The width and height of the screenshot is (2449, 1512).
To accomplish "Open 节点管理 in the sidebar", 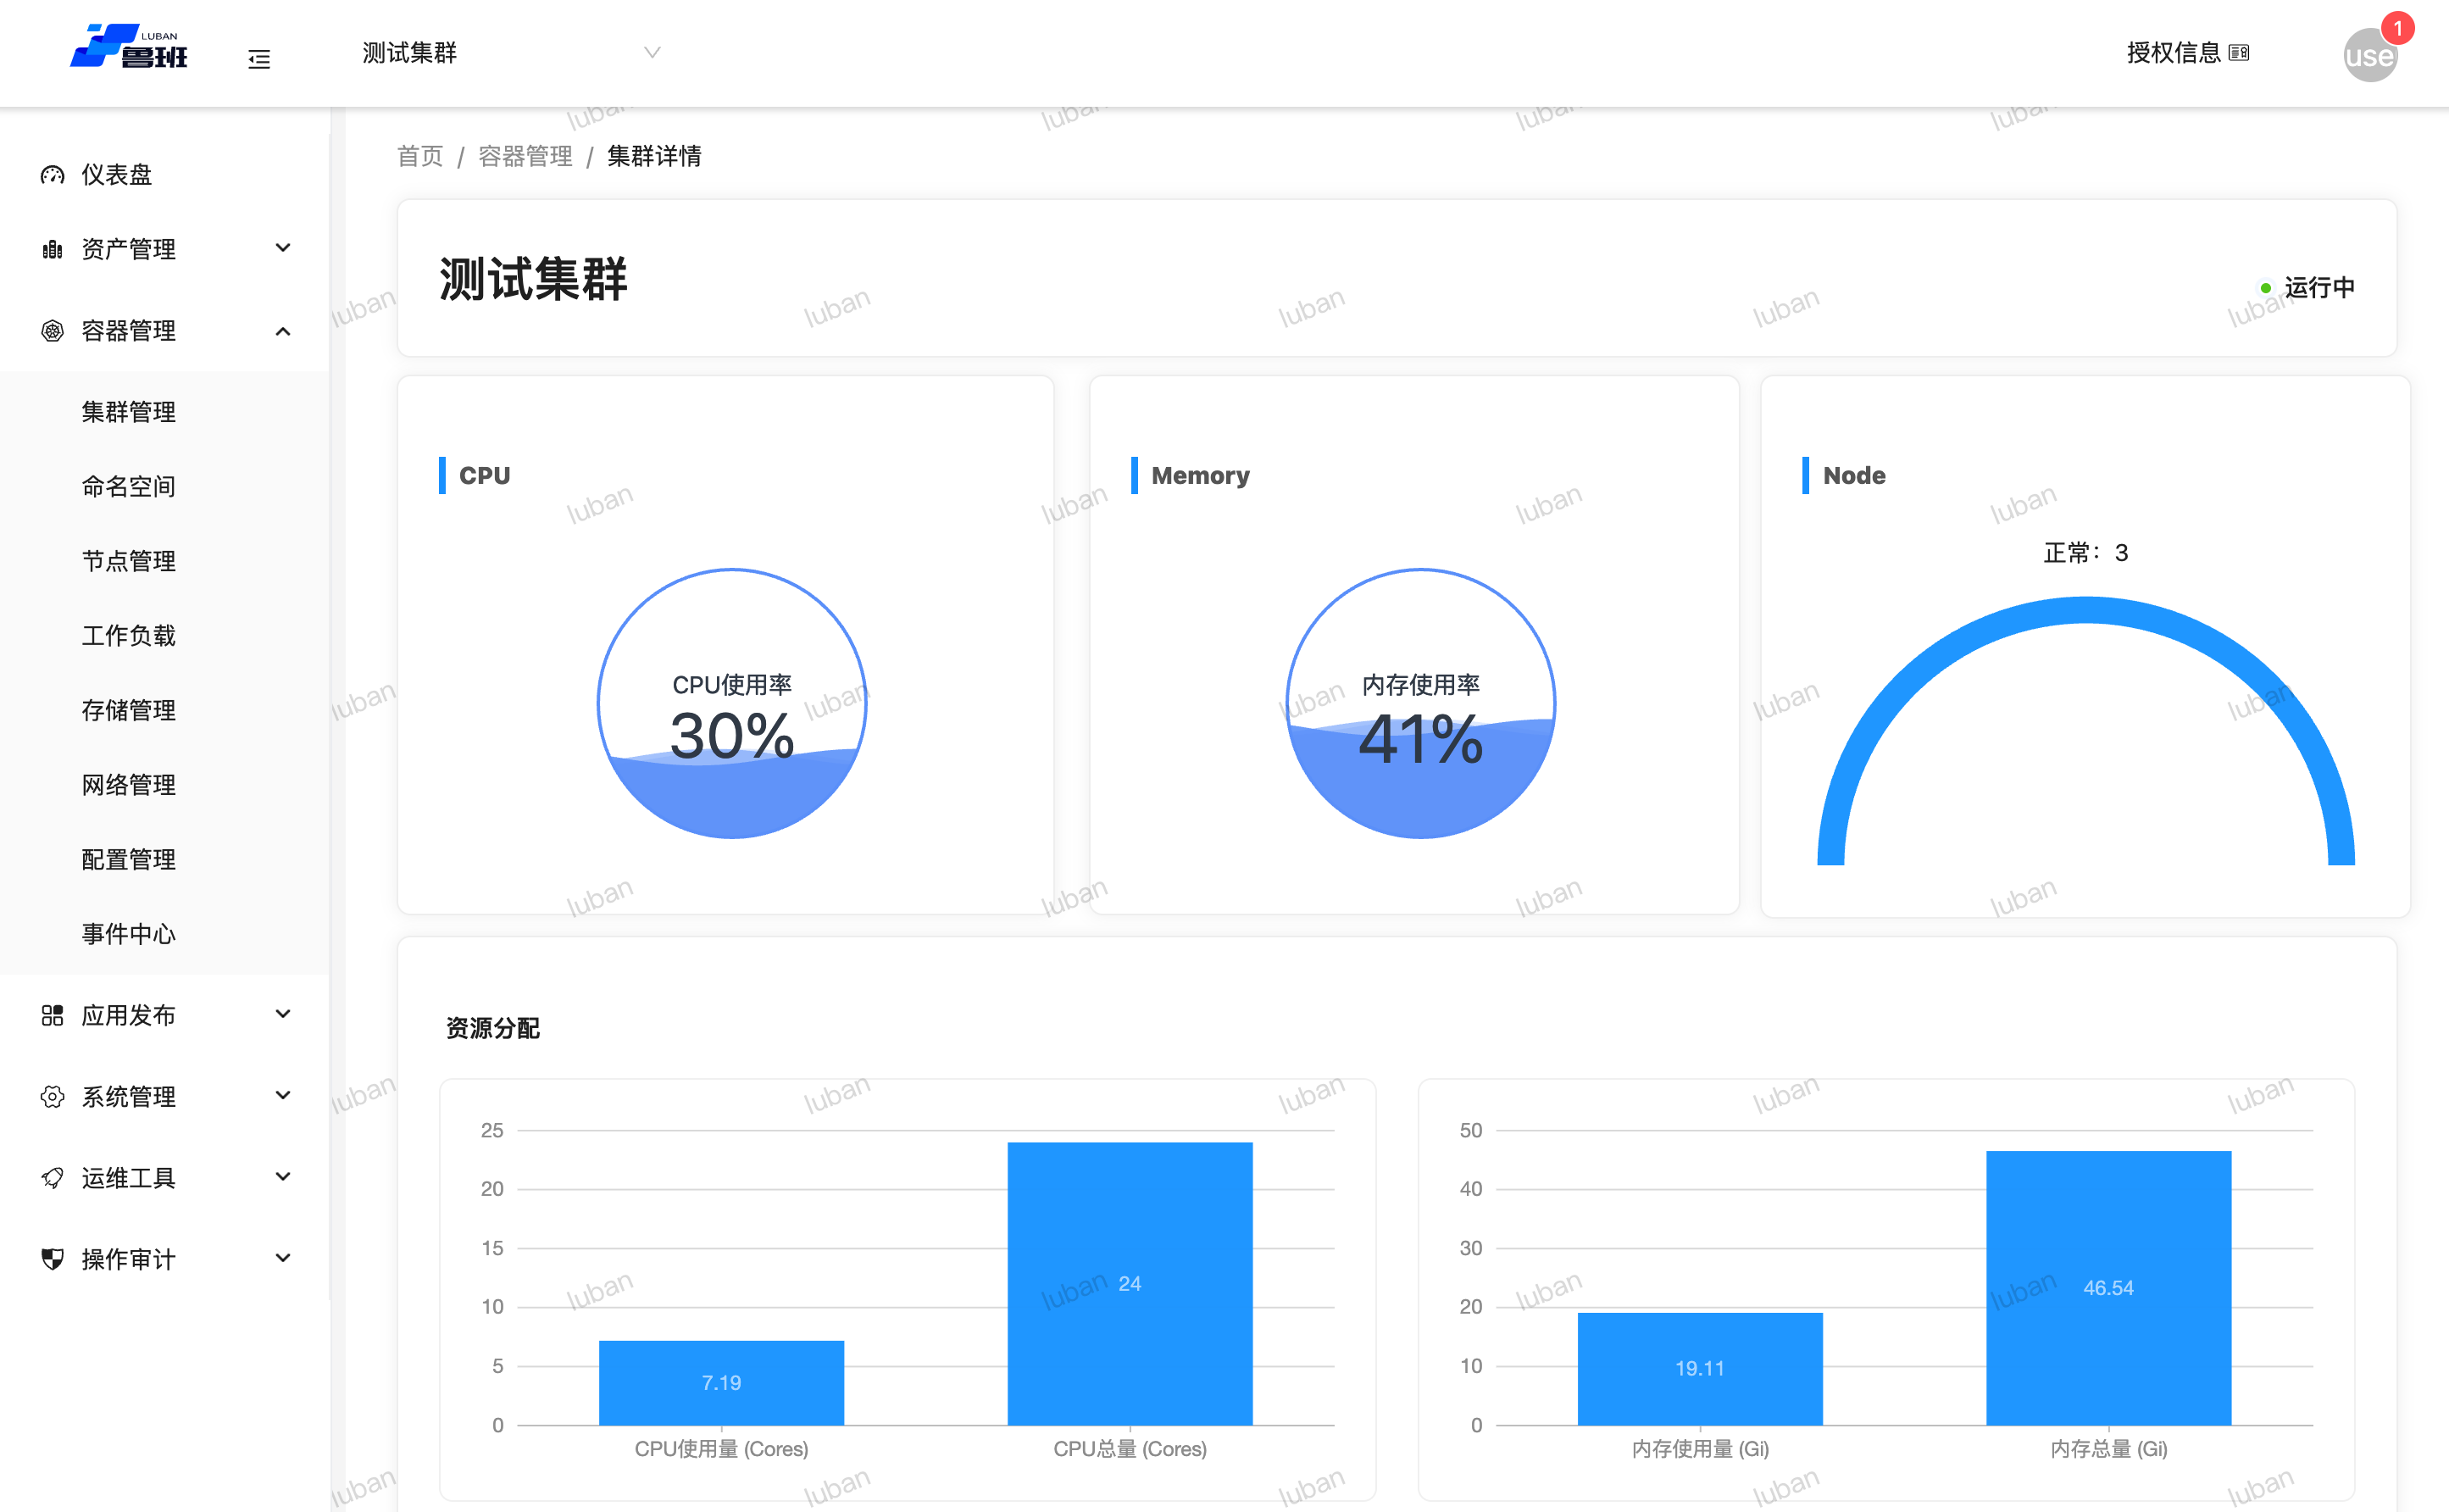I will 128,561.
